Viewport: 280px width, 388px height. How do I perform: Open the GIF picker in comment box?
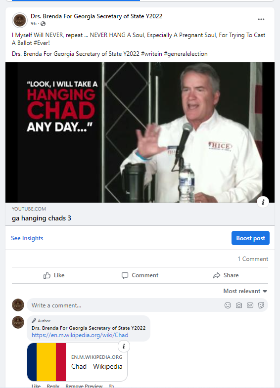click(x=250, y=305)
